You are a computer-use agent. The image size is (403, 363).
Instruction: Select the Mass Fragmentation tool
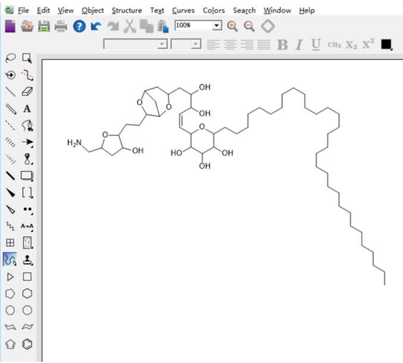click(x=27, y=75)
